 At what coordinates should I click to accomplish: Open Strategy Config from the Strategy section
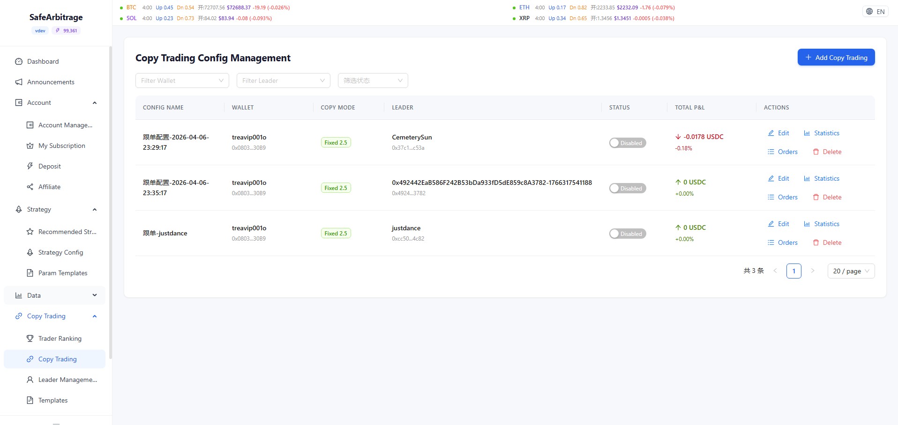[x=60, y=252]
